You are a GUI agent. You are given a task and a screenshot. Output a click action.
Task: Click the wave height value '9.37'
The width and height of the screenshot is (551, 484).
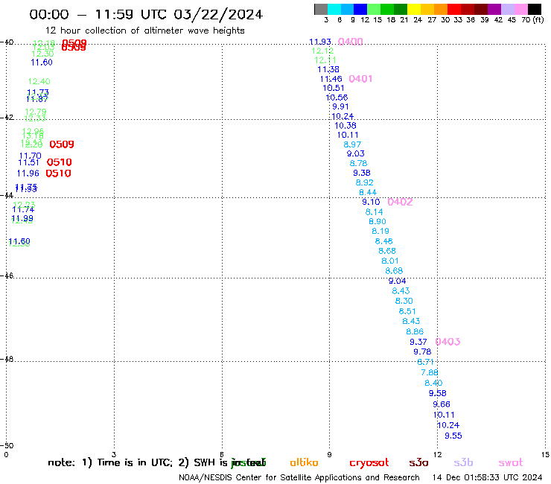[418, 342]
